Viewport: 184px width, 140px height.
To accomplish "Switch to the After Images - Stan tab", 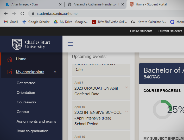I will click(x=32, y=4).
